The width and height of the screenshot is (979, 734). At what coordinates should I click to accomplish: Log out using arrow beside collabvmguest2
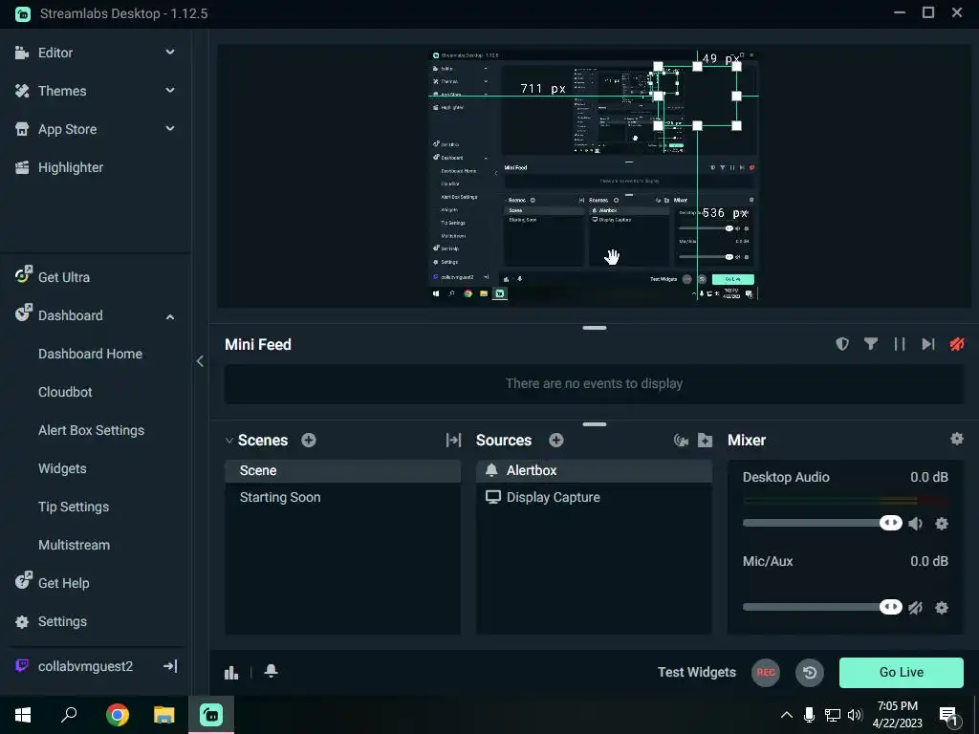(x=170, y=666)
